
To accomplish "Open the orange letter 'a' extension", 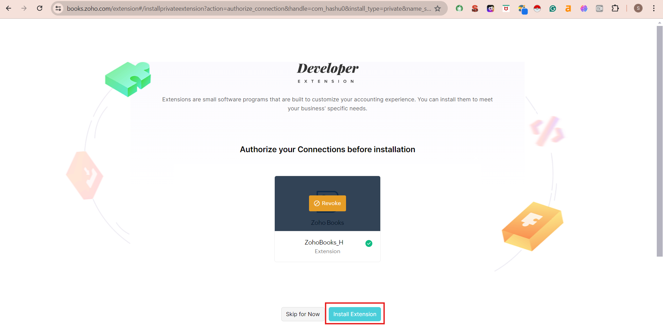I will 568,8.
